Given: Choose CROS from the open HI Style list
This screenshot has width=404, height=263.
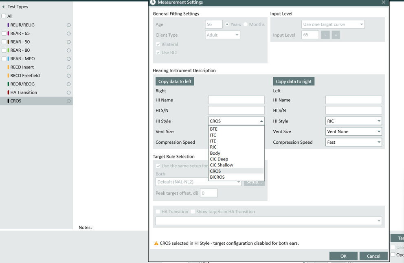Looking at the screenshot, I should click(x=236, y=171).
